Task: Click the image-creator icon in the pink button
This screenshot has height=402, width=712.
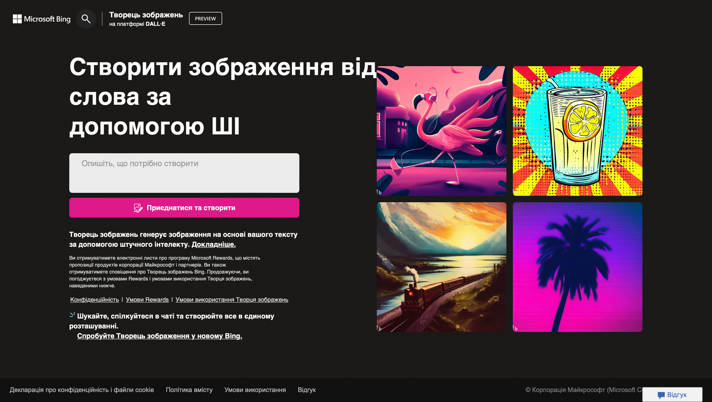Action: pyautogui.click(x=138, y=208)
